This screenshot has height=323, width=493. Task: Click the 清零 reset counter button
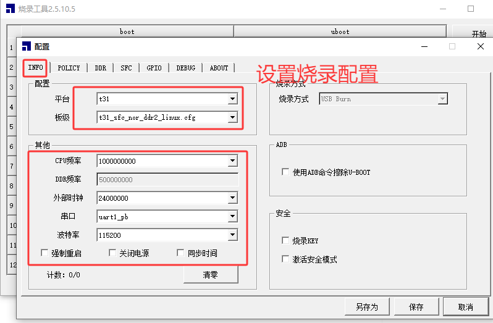(211, 275)
